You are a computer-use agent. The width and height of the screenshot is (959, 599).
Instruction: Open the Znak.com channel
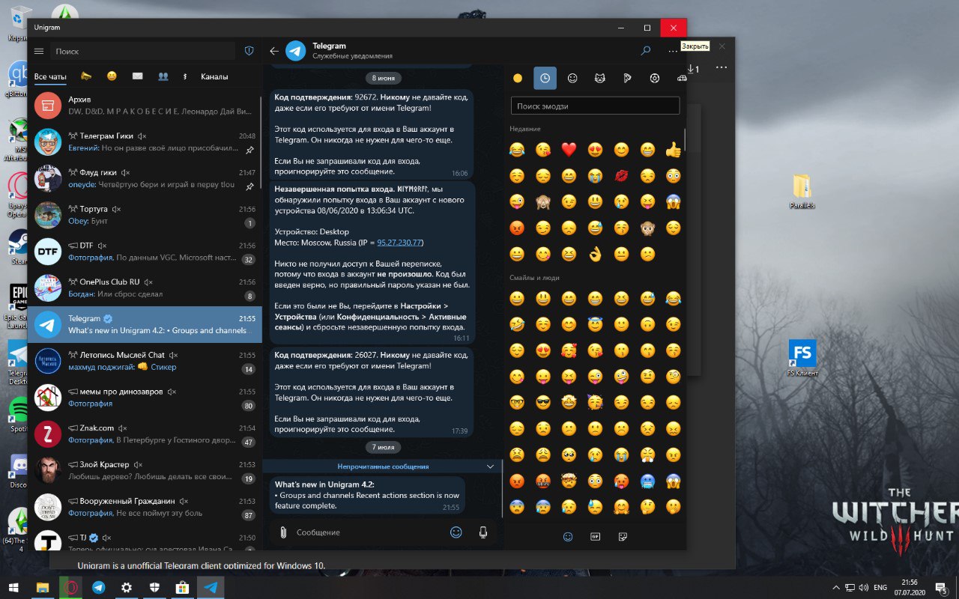coord(145,434)
